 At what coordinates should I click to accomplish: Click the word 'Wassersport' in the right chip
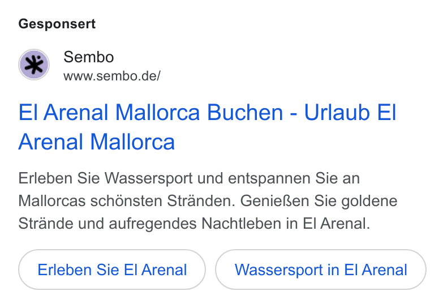278,269
